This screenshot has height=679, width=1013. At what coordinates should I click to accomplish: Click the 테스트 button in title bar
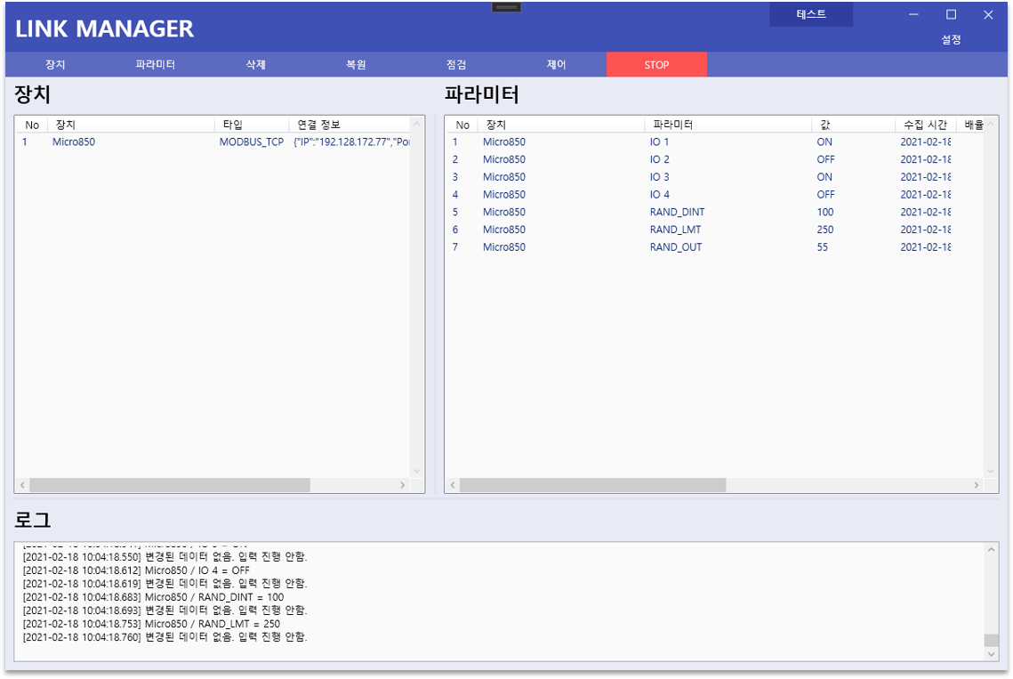pos(811,14)
